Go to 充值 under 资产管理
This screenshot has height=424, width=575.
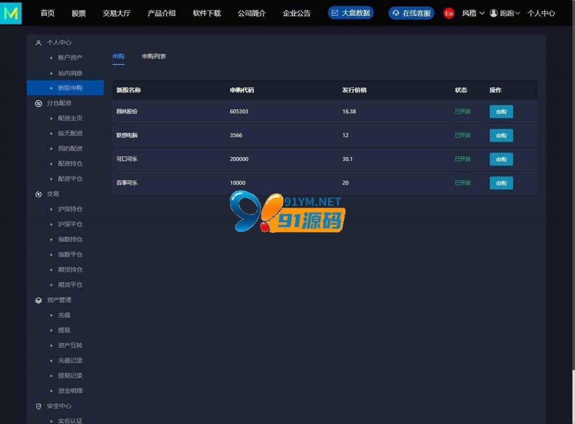(64, 315)
